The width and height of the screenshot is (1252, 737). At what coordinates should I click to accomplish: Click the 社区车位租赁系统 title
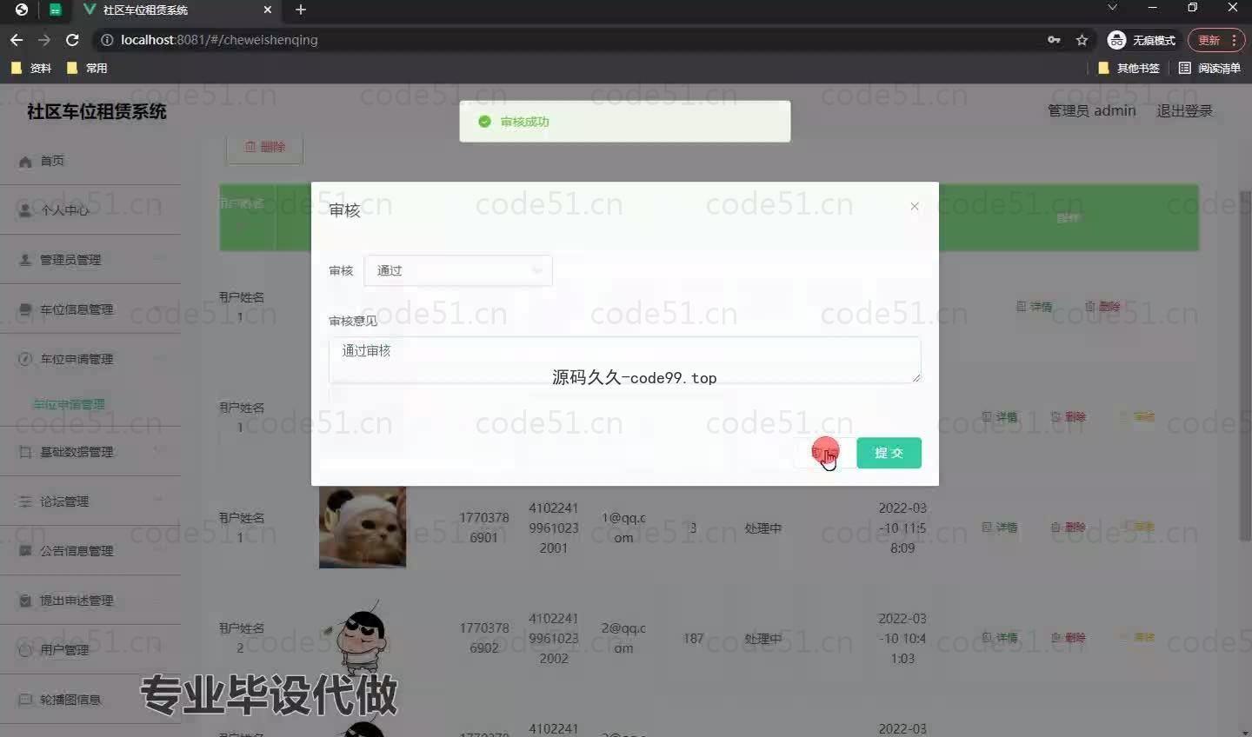(x=97, y=111)
